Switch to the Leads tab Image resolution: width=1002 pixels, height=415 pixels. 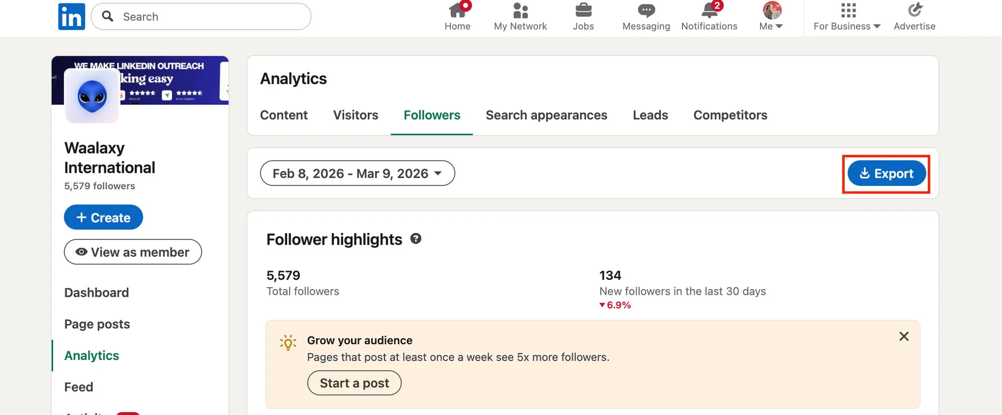(x=650, y=115)
